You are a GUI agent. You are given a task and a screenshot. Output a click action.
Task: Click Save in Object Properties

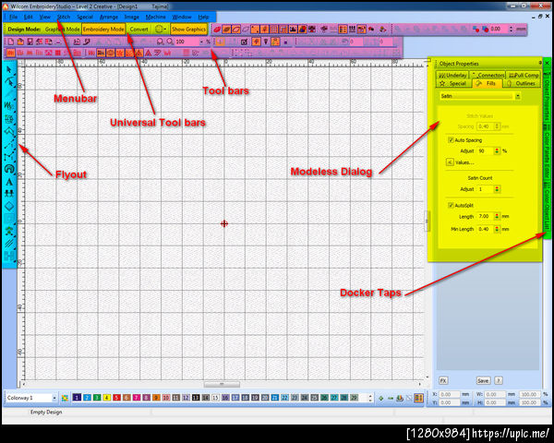click(x=483, y=380)
